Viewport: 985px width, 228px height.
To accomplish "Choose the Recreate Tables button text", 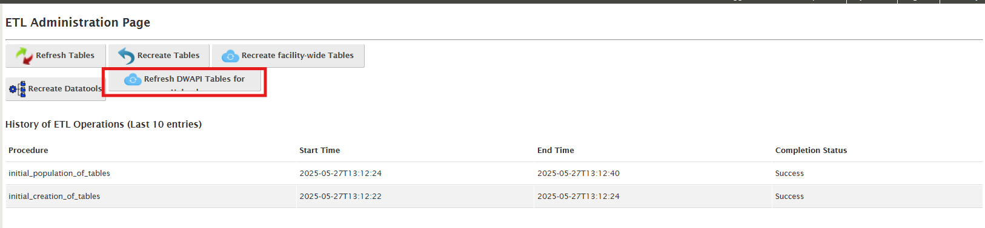I will pyautogui.click(x=168, y=55).
